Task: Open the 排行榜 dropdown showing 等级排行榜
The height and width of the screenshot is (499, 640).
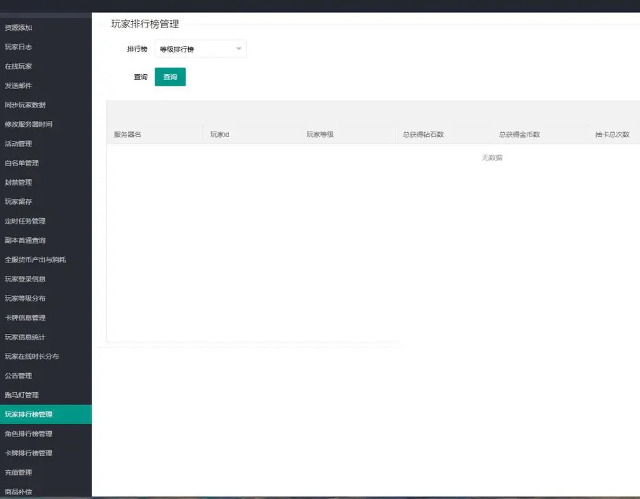Action: click(200, 49)
